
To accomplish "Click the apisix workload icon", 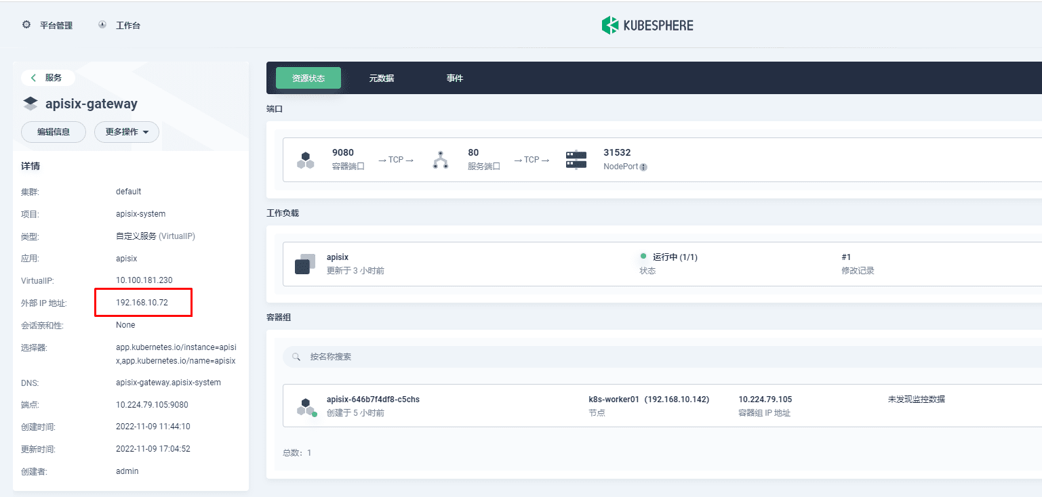I will click(305, 264).
